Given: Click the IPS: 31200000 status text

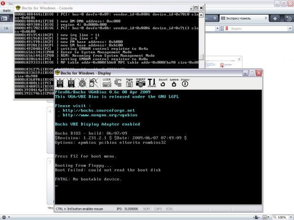Looking at the screenshot, I should click(127, 209).
